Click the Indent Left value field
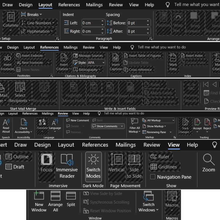Image resolution: width=220 pixels, height=220 pixels. 93,23
